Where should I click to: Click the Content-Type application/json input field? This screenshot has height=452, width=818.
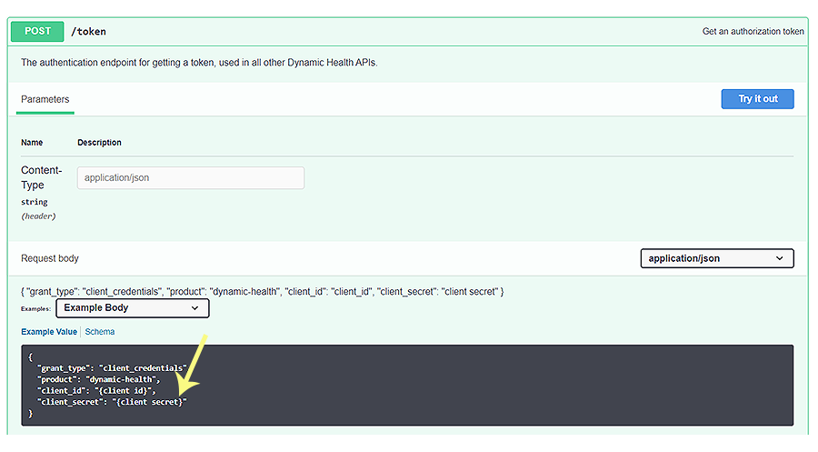coord(191,178)
